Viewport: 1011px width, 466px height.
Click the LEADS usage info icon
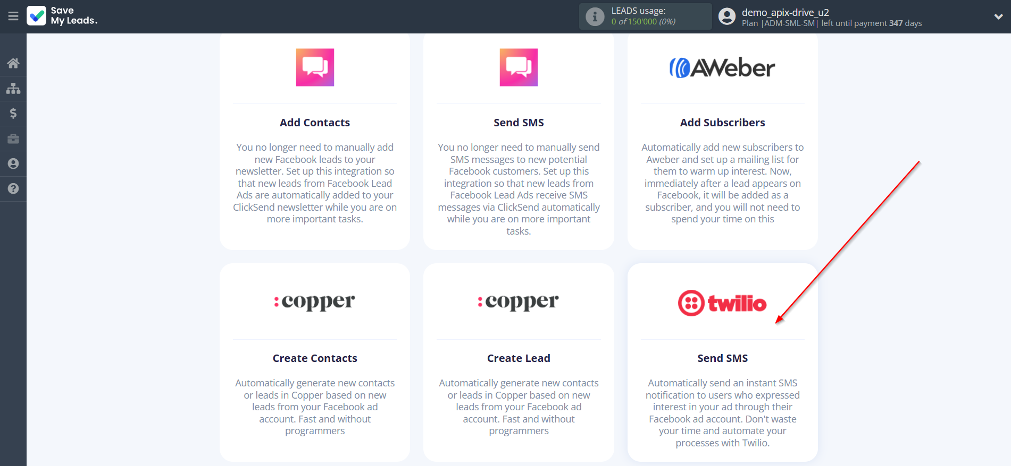point(595,16)
